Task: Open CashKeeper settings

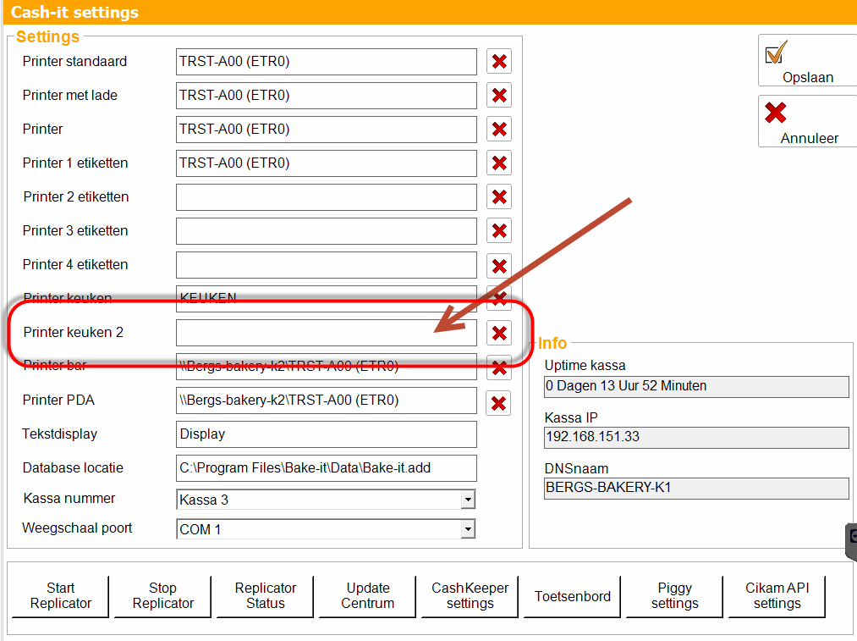Action: coord(470,596)
